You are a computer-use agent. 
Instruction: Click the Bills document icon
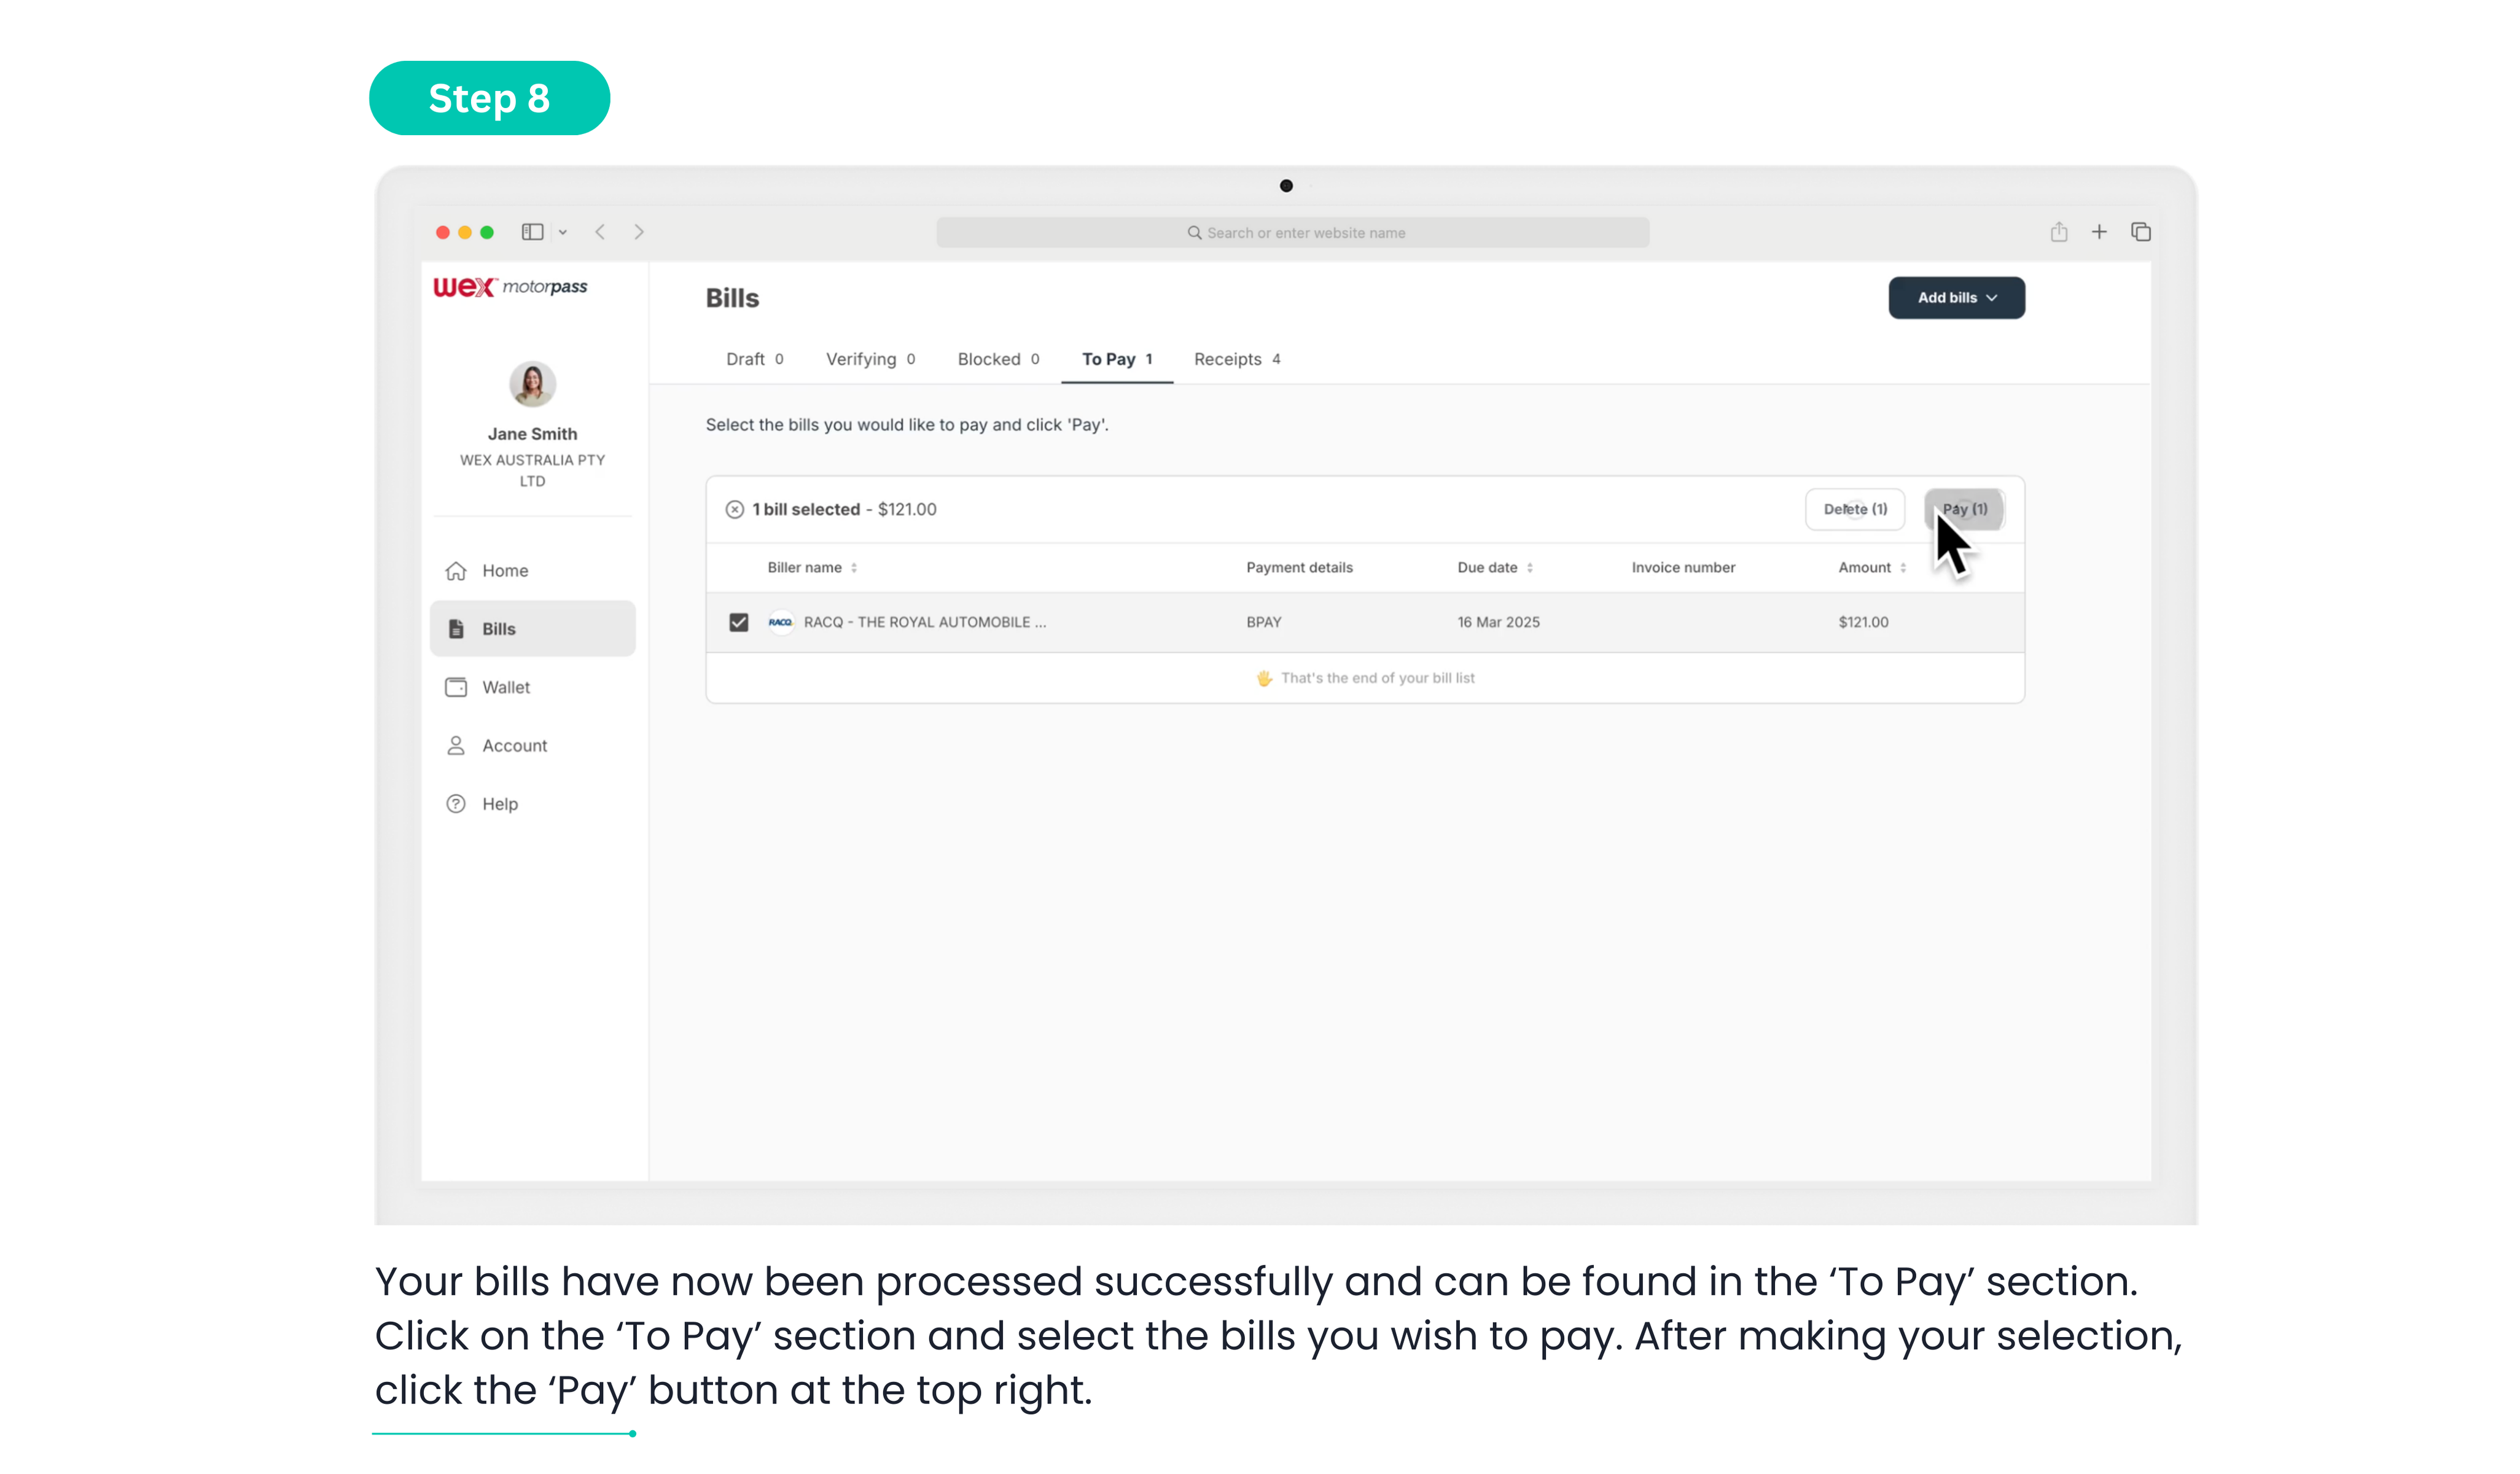456,629
